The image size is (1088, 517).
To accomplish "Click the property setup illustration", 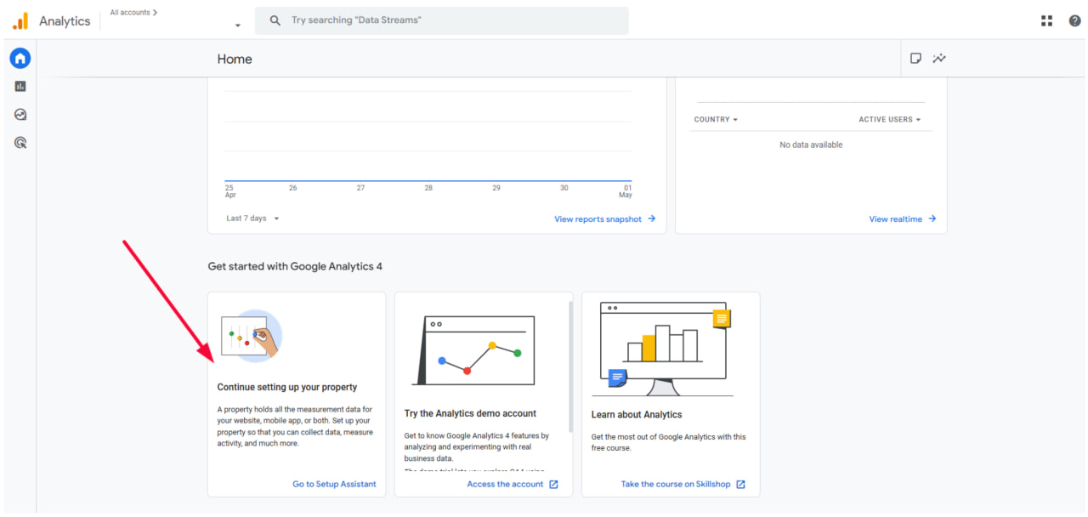I will click(251, 336).
